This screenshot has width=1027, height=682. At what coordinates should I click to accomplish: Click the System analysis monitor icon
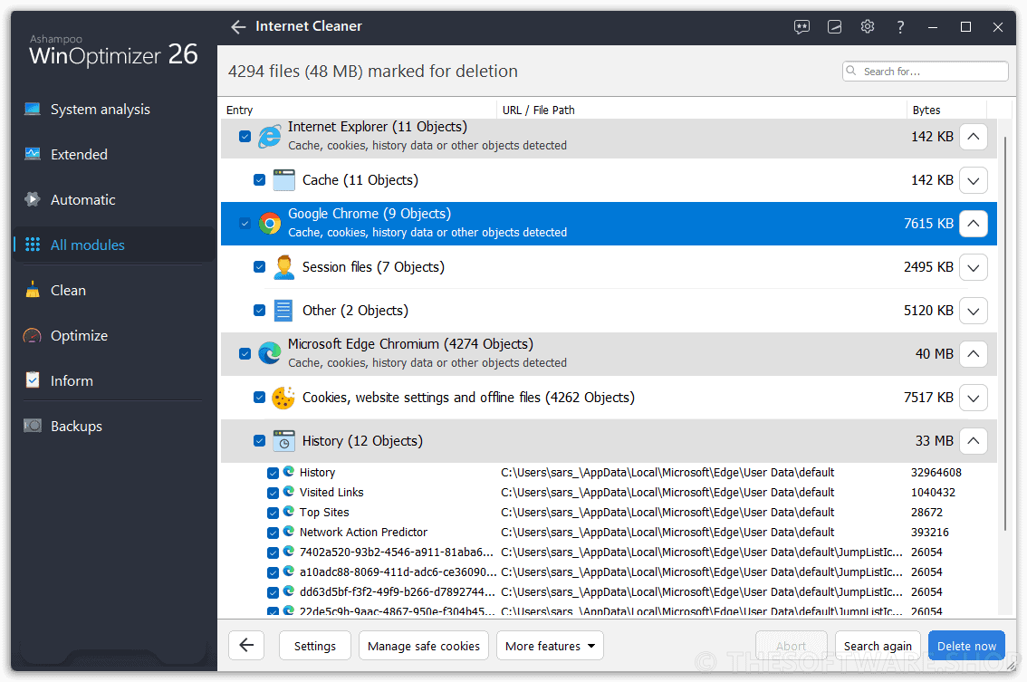(x=32, y=109)
